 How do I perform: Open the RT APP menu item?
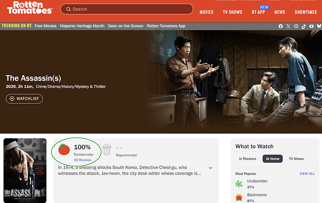258,12
